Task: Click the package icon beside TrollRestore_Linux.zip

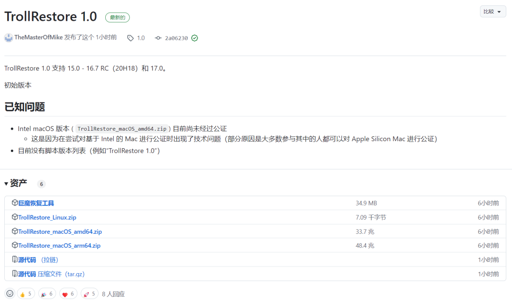Action: (15, 217)
